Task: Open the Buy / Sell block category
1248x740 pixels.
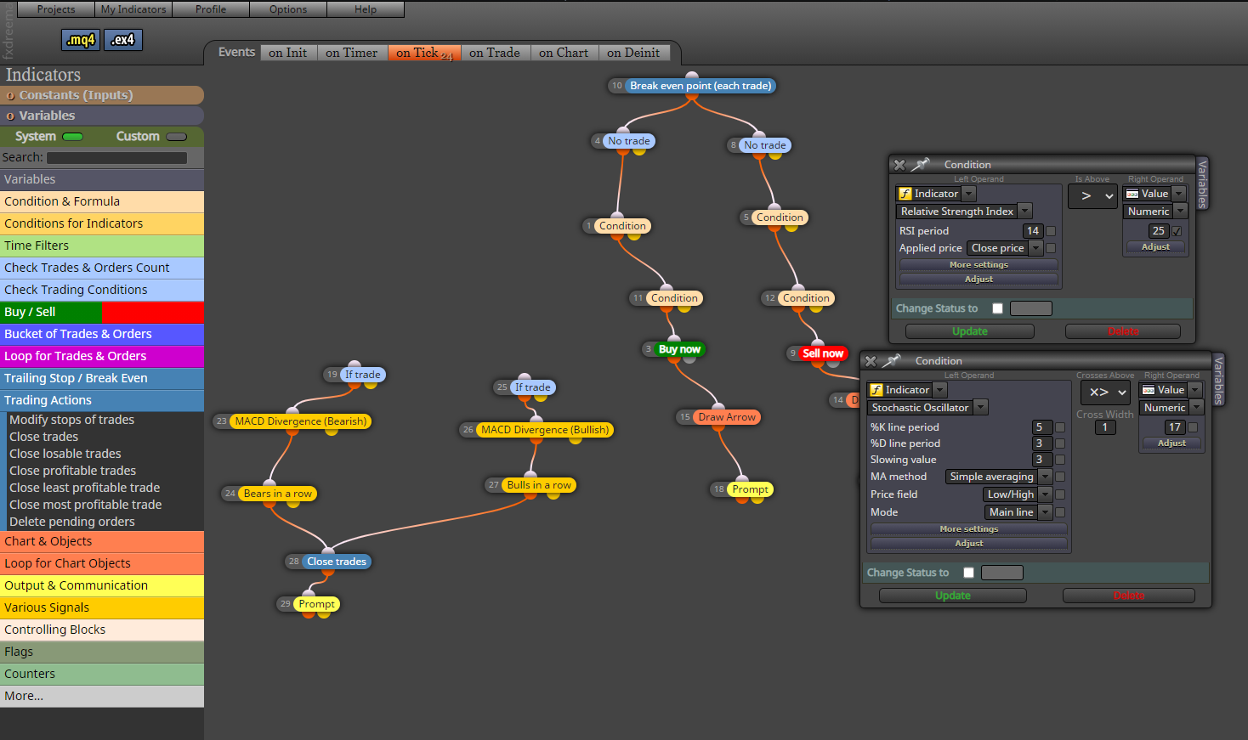Action: 102,312
